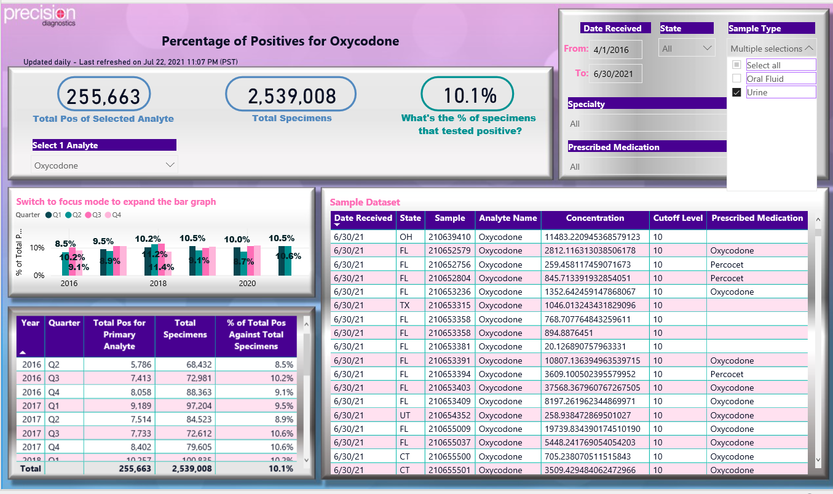Click the 2016 axis label in chart
Viewport: 833px width, 494px height.
point(69,284)
